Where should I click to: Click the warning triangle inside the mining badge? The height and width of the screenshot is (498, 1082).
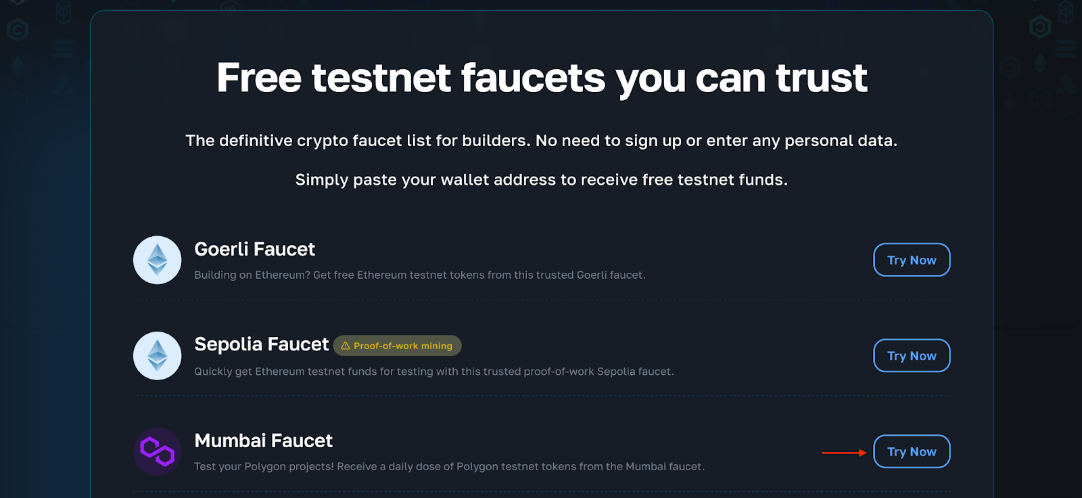point(346,346)
